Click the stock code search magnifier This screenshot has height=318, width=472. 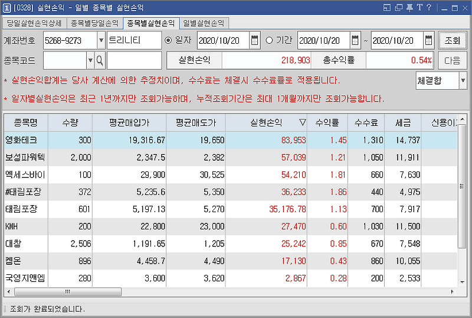pos(100,60)
